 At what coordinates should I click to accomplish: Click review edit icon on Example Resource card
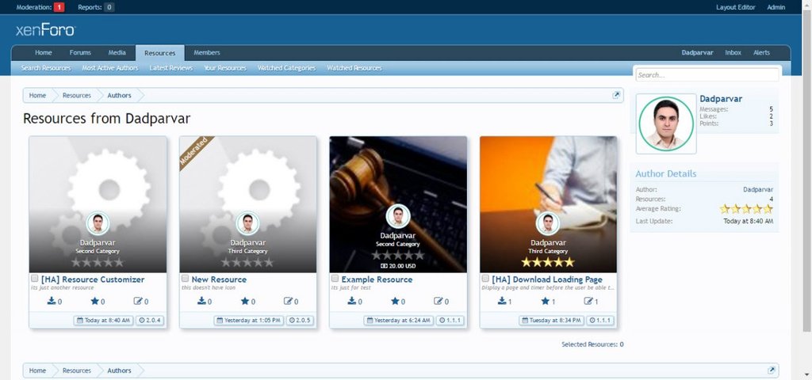click(x=438, y=301)
